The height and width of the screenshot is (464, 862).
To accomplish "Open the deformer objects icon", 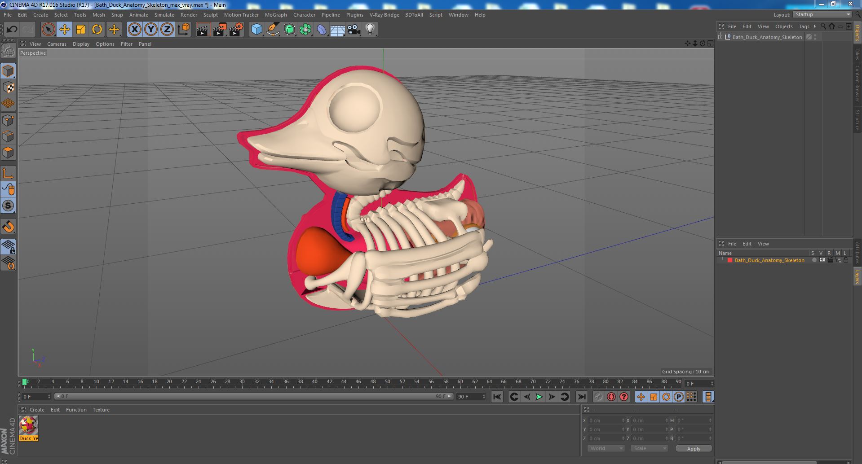I will pos(322,30).
